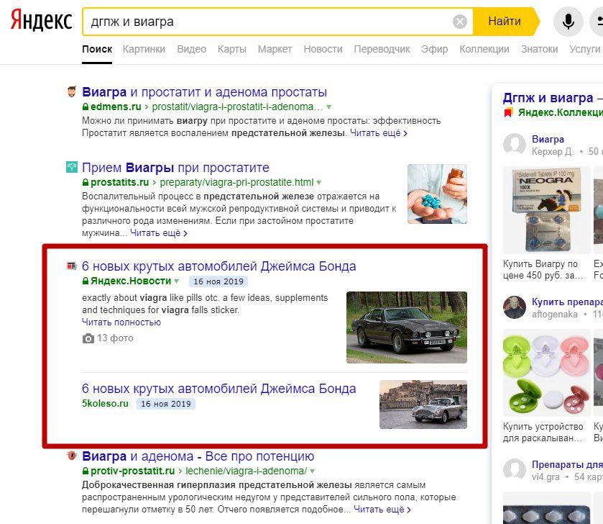Expand dropdown arrow next to Яндекс.Новости
Screen dimensions: 603x524
pyautogui.click(x=177, y=281)
